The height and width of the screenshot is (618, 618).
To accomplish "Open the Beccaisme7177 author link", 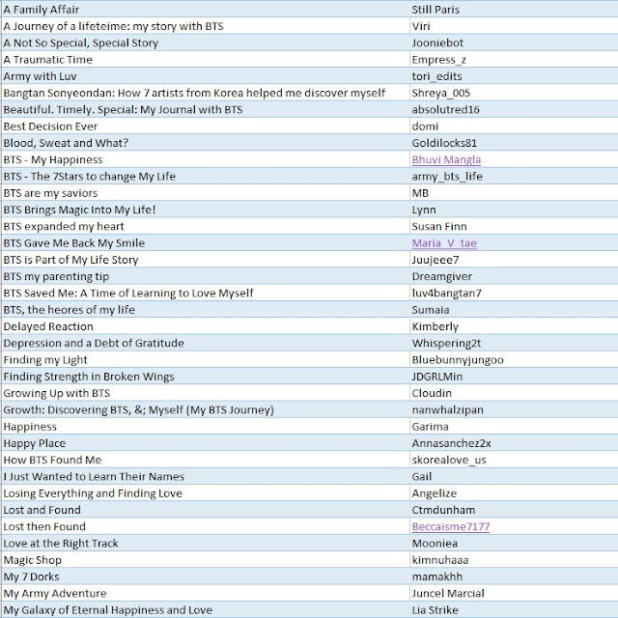I will click(x=451, y=526).
